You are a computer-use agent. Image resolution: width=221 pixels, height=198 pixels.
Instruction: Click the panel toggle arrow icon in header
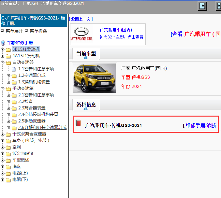202,6
